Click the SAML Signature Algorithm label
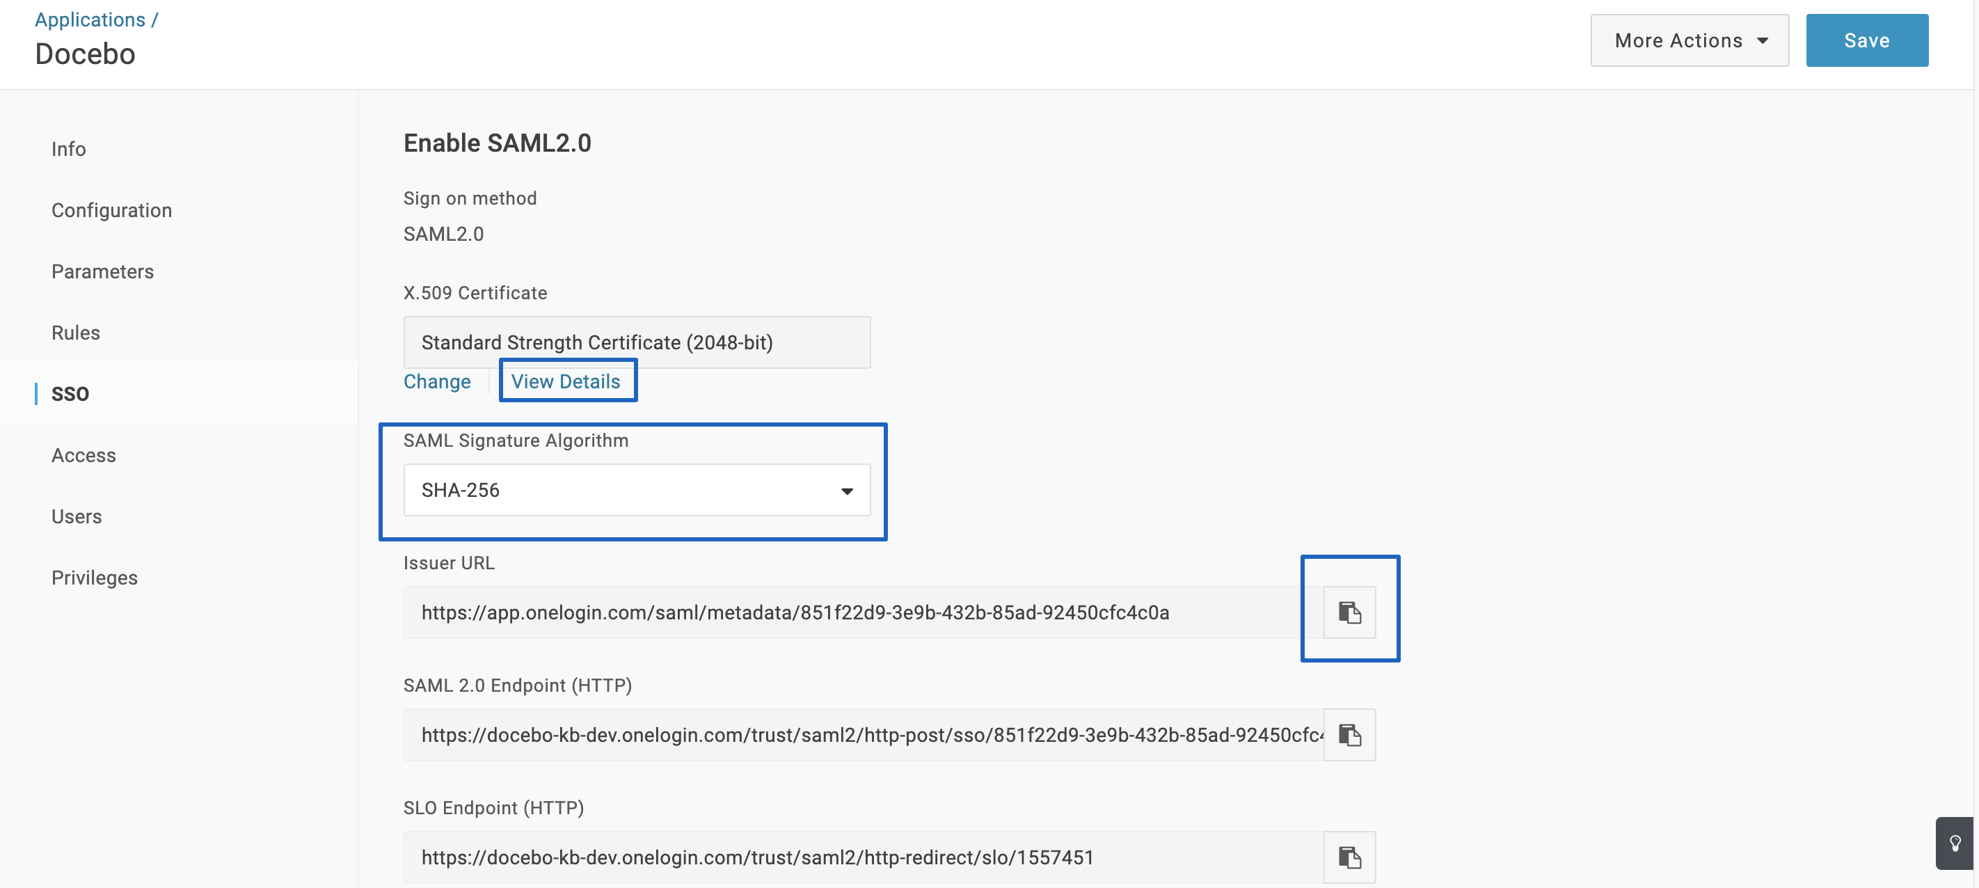The width and height of the screenshot is (1979, 888). pyautogui.click(x=516, y=441)
